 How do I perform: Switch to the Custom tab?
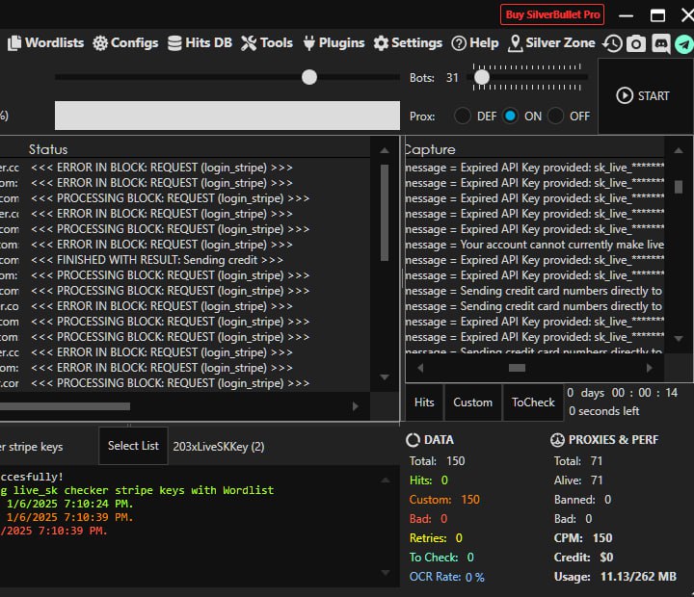[472, 402]
